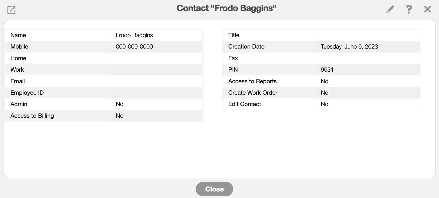
Task: Click the Employee ID row label
Action: (x=27, y=93)
